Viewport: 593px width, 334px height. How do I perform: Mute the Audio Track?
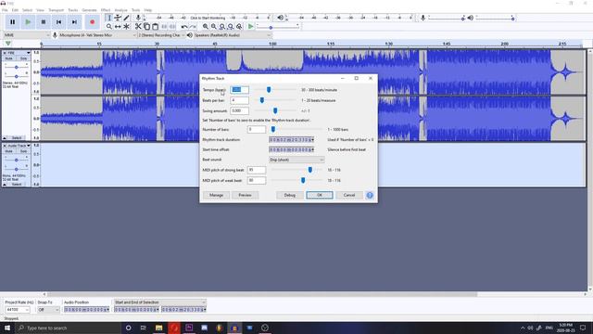pos(8,151)
